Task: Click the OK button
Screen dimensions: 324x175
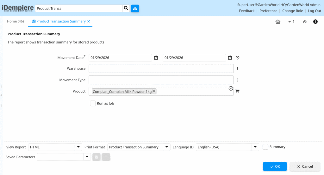Action: click(x=275, y=166)
